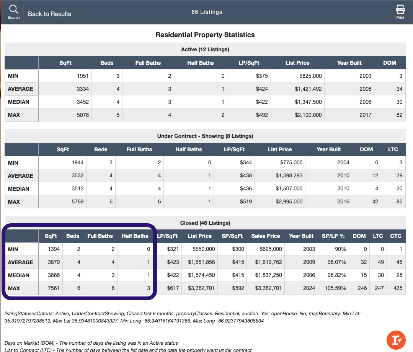Select Active minimum list price $825,000
This screenshot has height=352, width=413.
click(310, 76)
